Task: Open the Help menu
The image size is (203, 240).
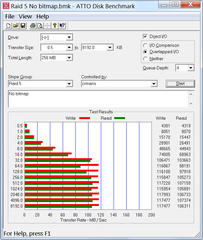Action: coord(43,16)
